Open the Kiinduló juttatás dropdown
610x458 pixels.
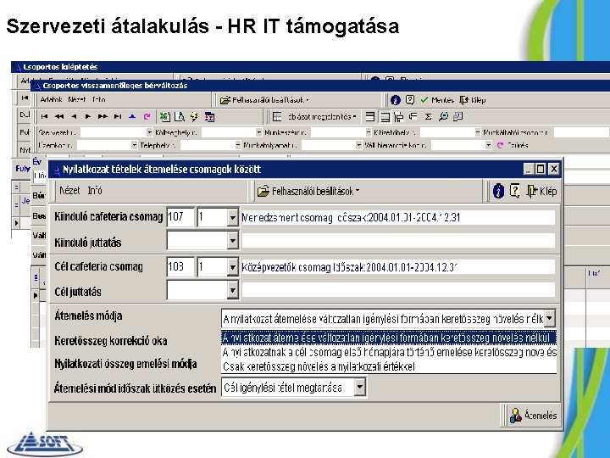click(x=233, y=242)
